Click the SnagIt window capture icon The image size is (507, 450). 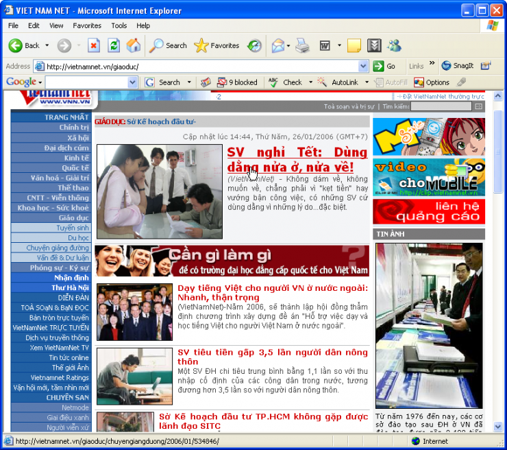(x=486, y=66)
